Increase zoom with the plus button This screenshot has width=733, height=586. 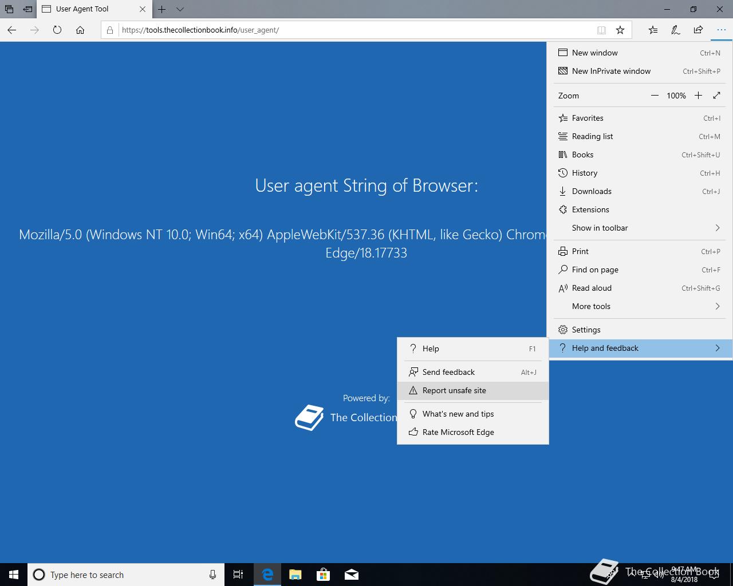point(698,96)
